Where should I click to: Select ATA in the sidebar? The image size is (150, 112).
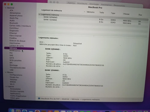click(x=11, y=10)
